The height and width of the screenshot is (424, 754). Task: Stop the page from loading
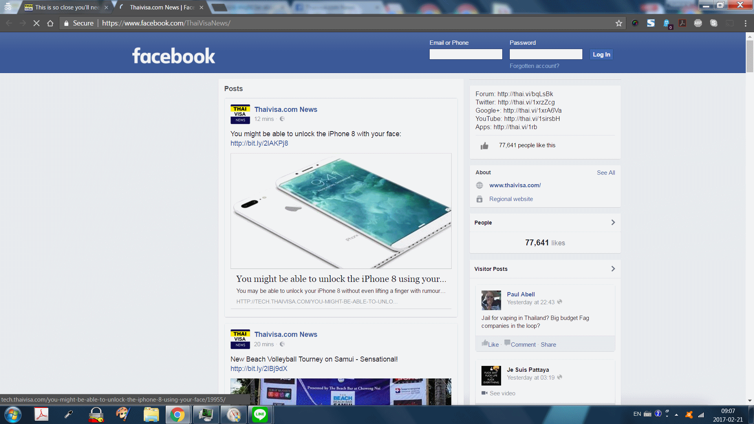tap(37, 23)
